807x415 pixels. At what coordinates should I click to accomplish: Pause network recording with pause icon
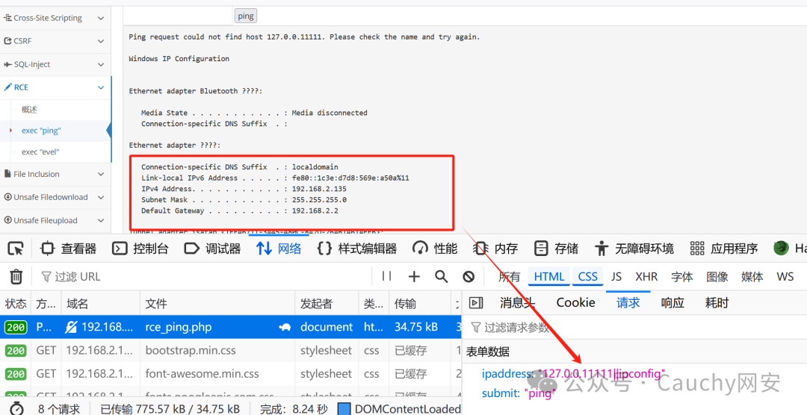point(387,277)
